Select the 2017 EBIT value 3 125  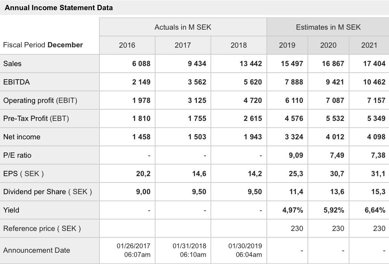pos(197,100)
